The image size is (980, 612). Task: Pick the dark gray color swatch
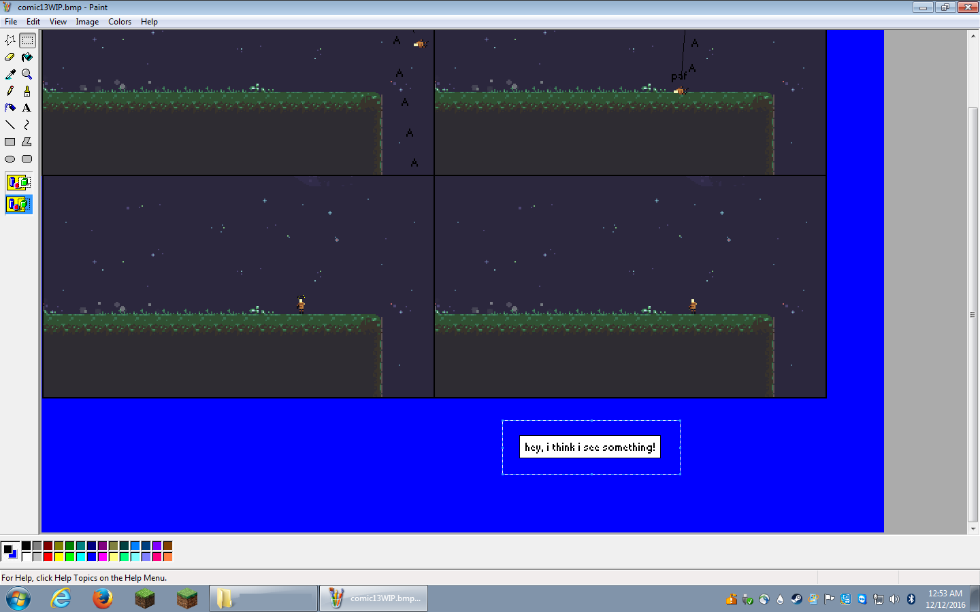(x=37, y=546)
